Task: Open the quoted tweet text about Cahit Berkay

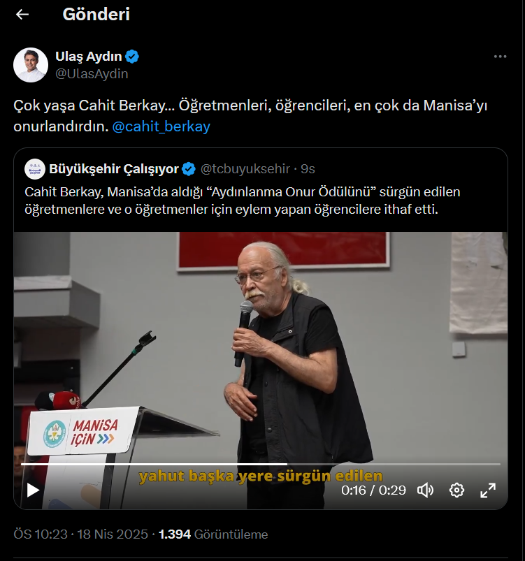Action: pyautogui.click(x=242, y=201)
